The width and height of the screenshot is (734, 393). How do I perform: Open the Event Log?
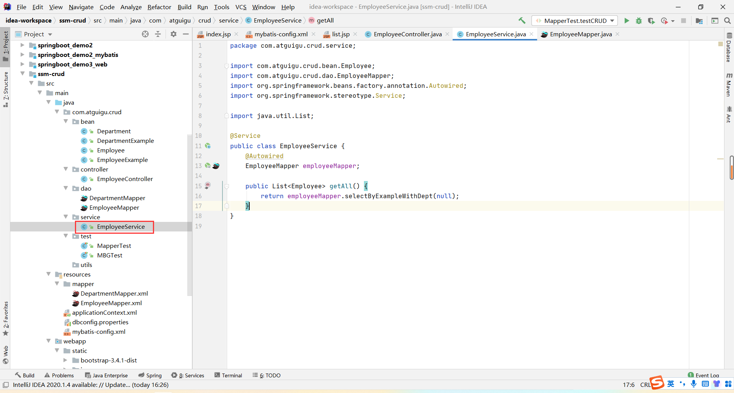click(x=703, y=375)
